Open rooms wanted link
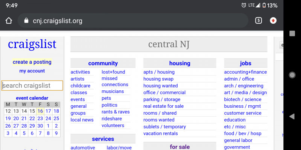The image size is (301, 150). point(159,120)
